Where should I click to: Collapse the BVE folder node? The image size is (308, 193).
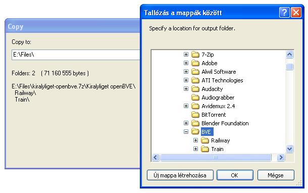point(186,132)
